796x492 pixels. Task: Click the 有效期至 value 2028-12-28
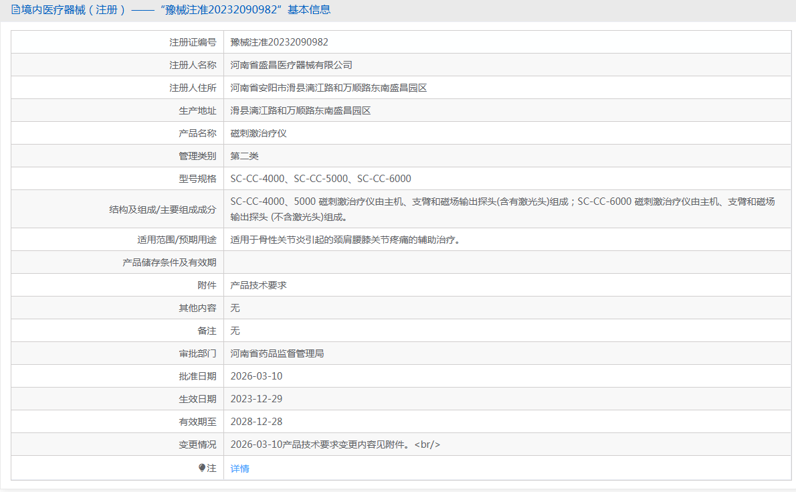pos(256,422)
